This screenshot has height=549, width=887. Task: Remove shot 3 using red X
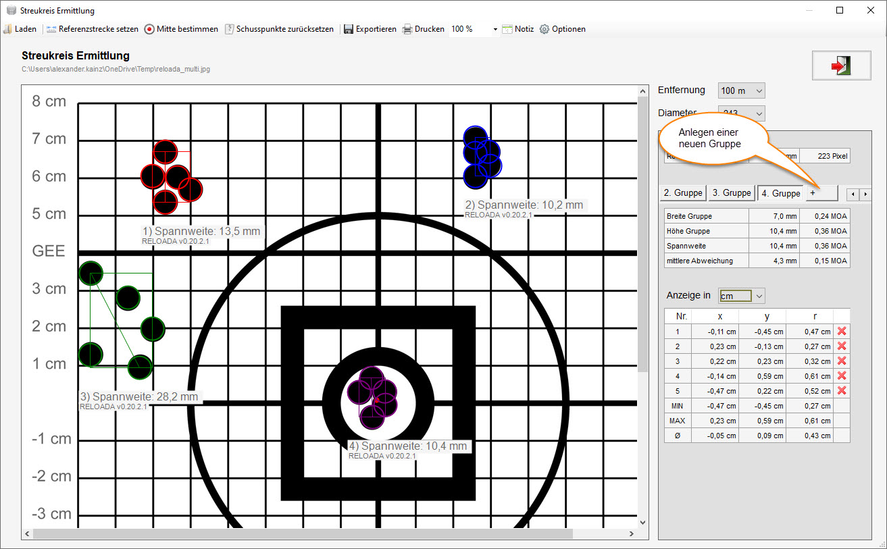click(x=842, y=361)
